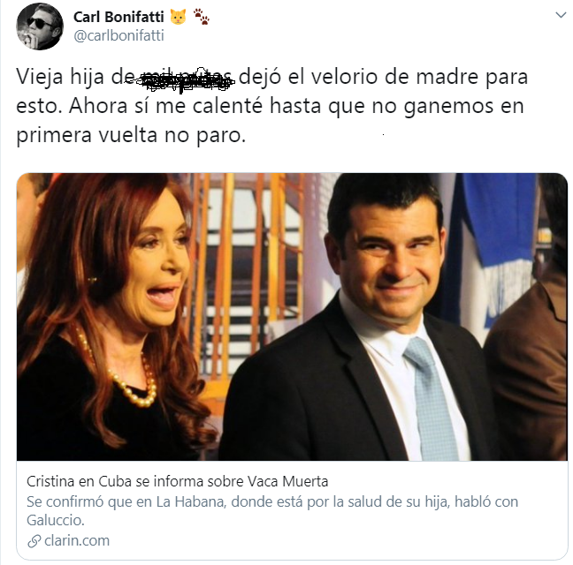Click the article summary mentioning La Habana
573x565 pixels.
tap(272, 510)
